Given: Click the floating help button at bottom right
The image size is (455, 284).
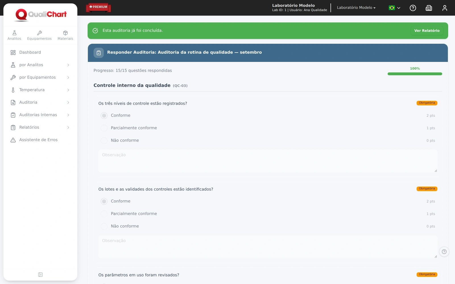Looking at the screenshot, I should click(x=444, y=252).
